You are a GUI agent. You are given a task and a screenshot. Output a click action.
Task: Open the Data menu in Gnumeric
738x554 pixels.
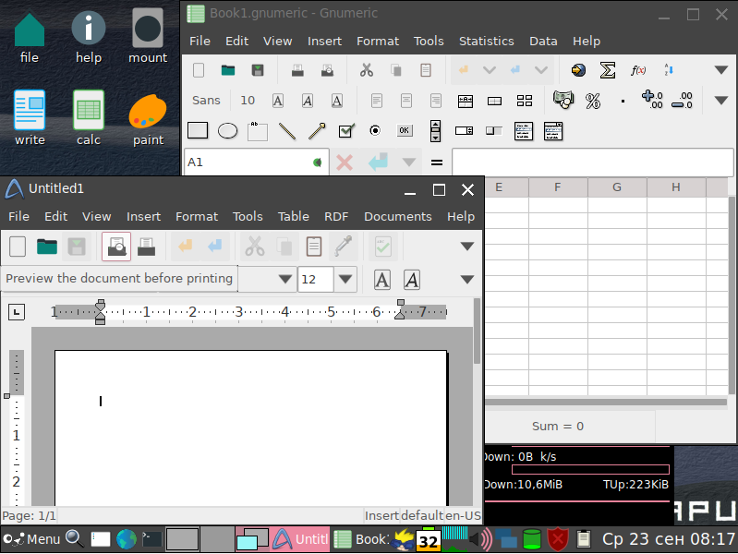click(x=543, y=41)
